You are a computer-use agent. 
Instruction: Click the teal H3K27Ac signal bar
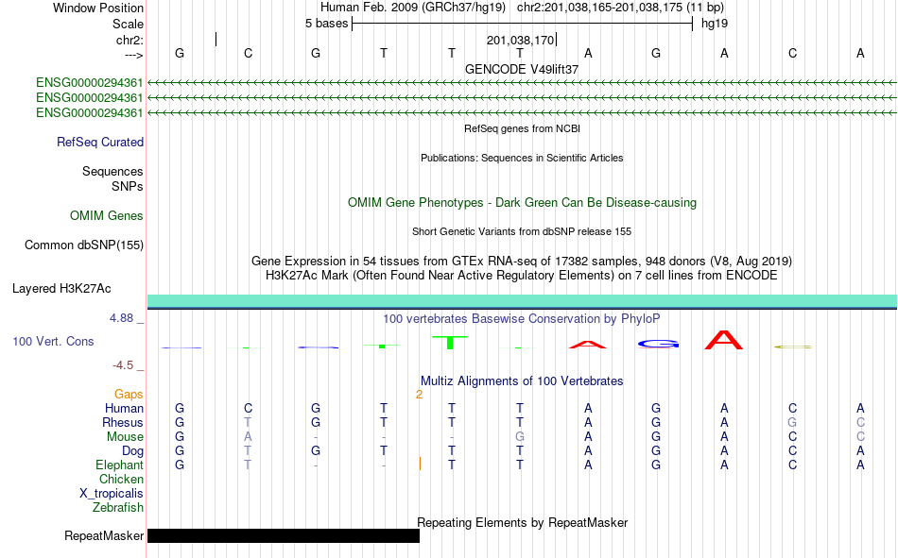pyautogui.click(x=522, y=301)
